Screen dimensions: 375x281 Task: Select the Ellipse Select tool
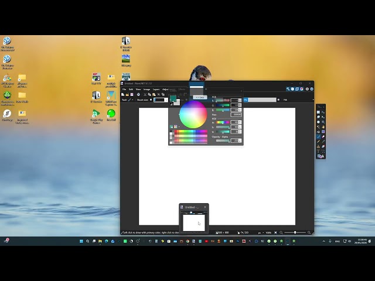pyautogui.click(x=318, y=122)
